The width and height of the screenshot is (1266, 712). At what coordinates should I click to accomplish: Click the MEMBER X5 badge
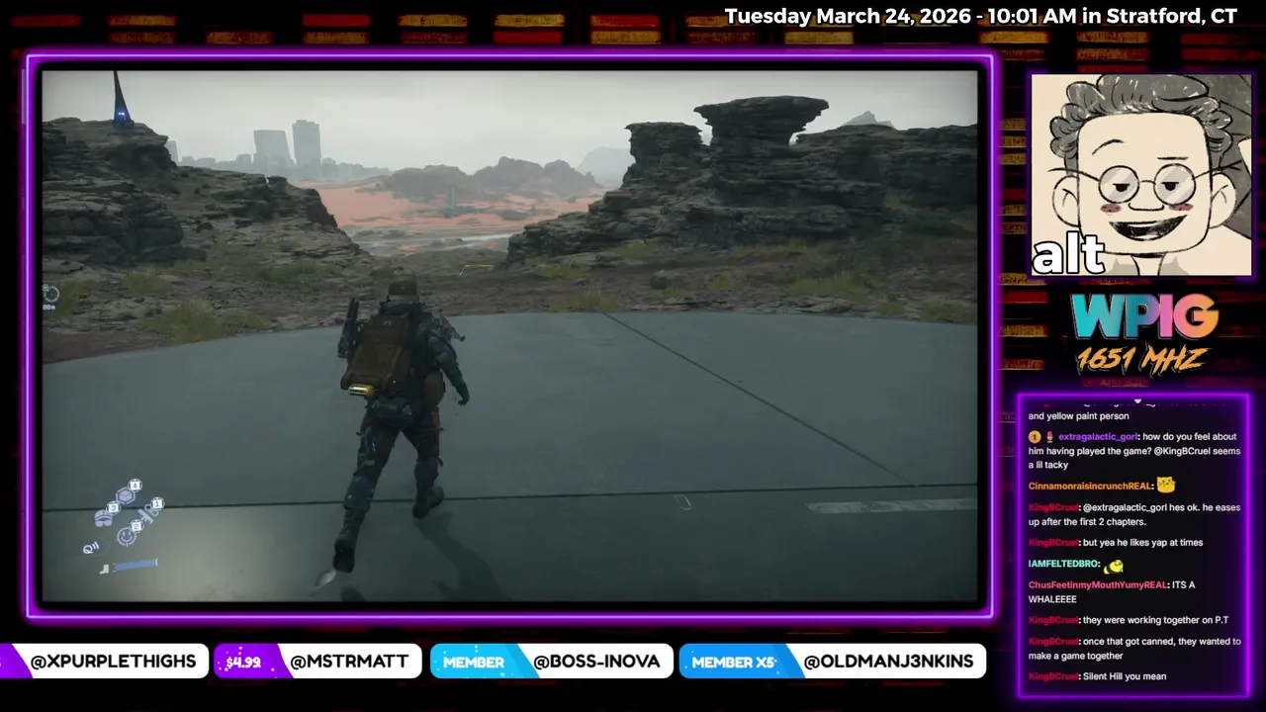(734, 662)
